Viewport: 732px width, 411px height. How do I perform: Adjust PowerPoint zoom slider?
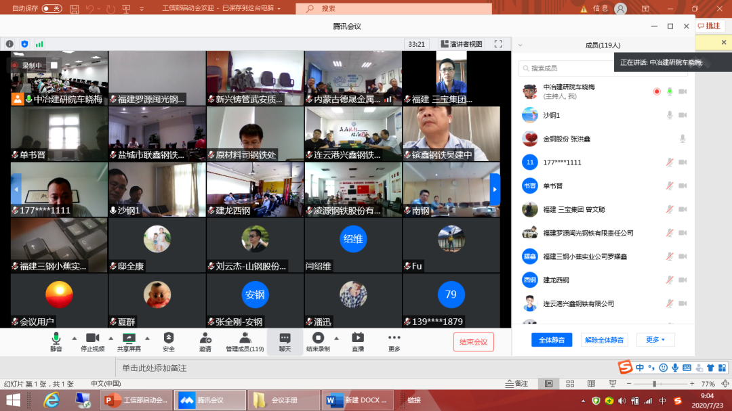point(655,383)
